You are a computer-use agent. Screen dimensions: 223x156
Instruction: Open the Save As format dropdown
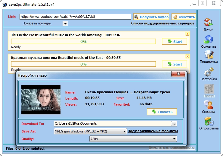[90, 131]
